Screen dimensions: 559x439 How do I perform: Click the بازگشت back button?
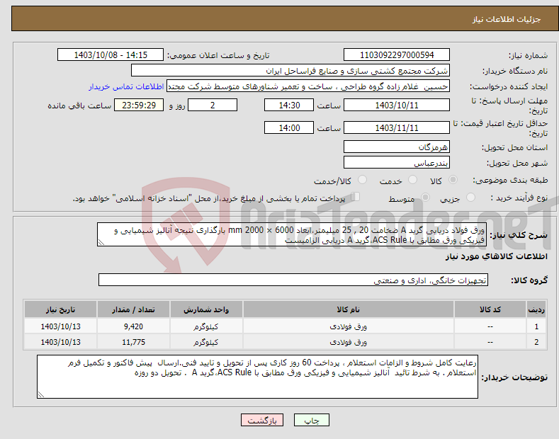[262, 421]
